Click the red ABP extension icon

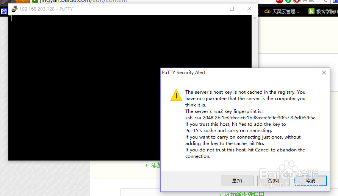(279, 1)
